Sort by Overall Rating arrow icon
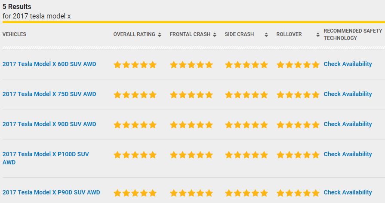The image size is (385, 203). [x=160, y=34]
